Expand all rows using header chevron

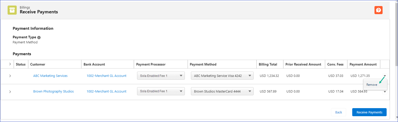(10, 64)
